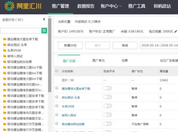
Task: Open plan link 头条0508 in table
Action: coord(68,106)
